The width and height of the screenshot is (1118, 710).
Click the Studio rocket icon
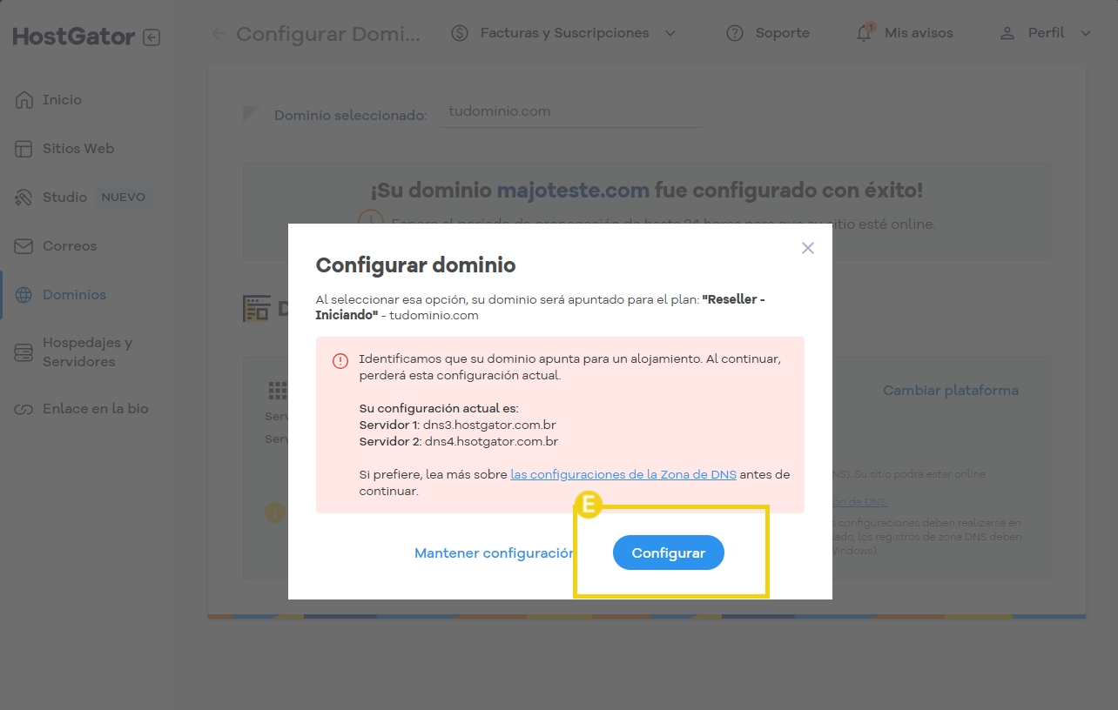(x=24, y=198)
